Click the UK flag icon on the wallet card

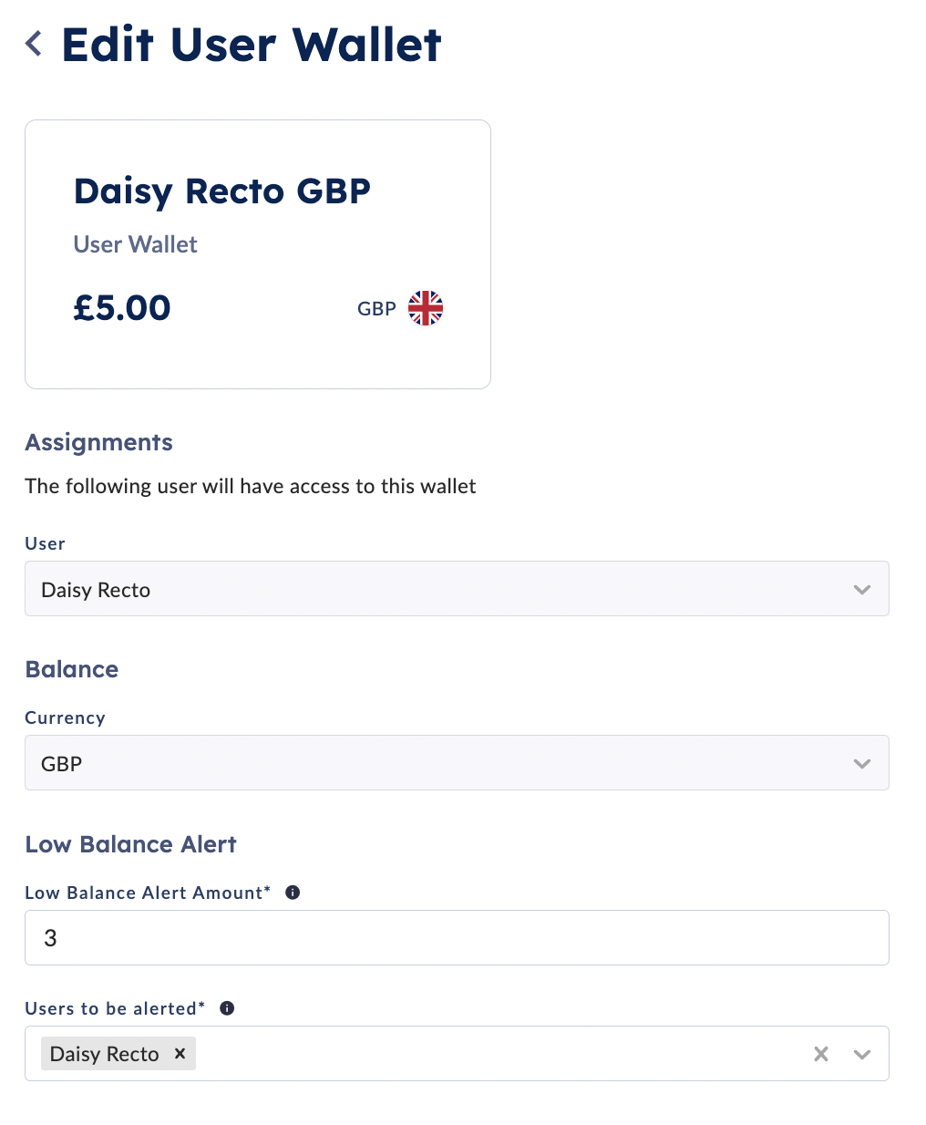coord(425,308)
